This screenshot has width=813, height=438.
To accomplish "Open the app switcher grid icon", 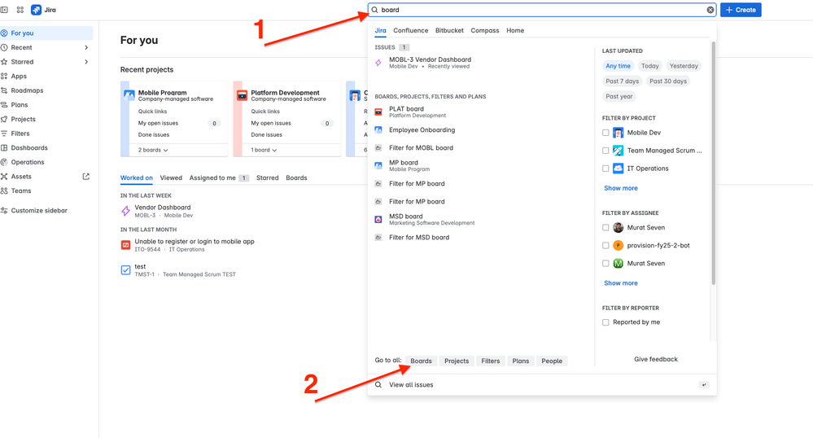I will pos(20,10).
